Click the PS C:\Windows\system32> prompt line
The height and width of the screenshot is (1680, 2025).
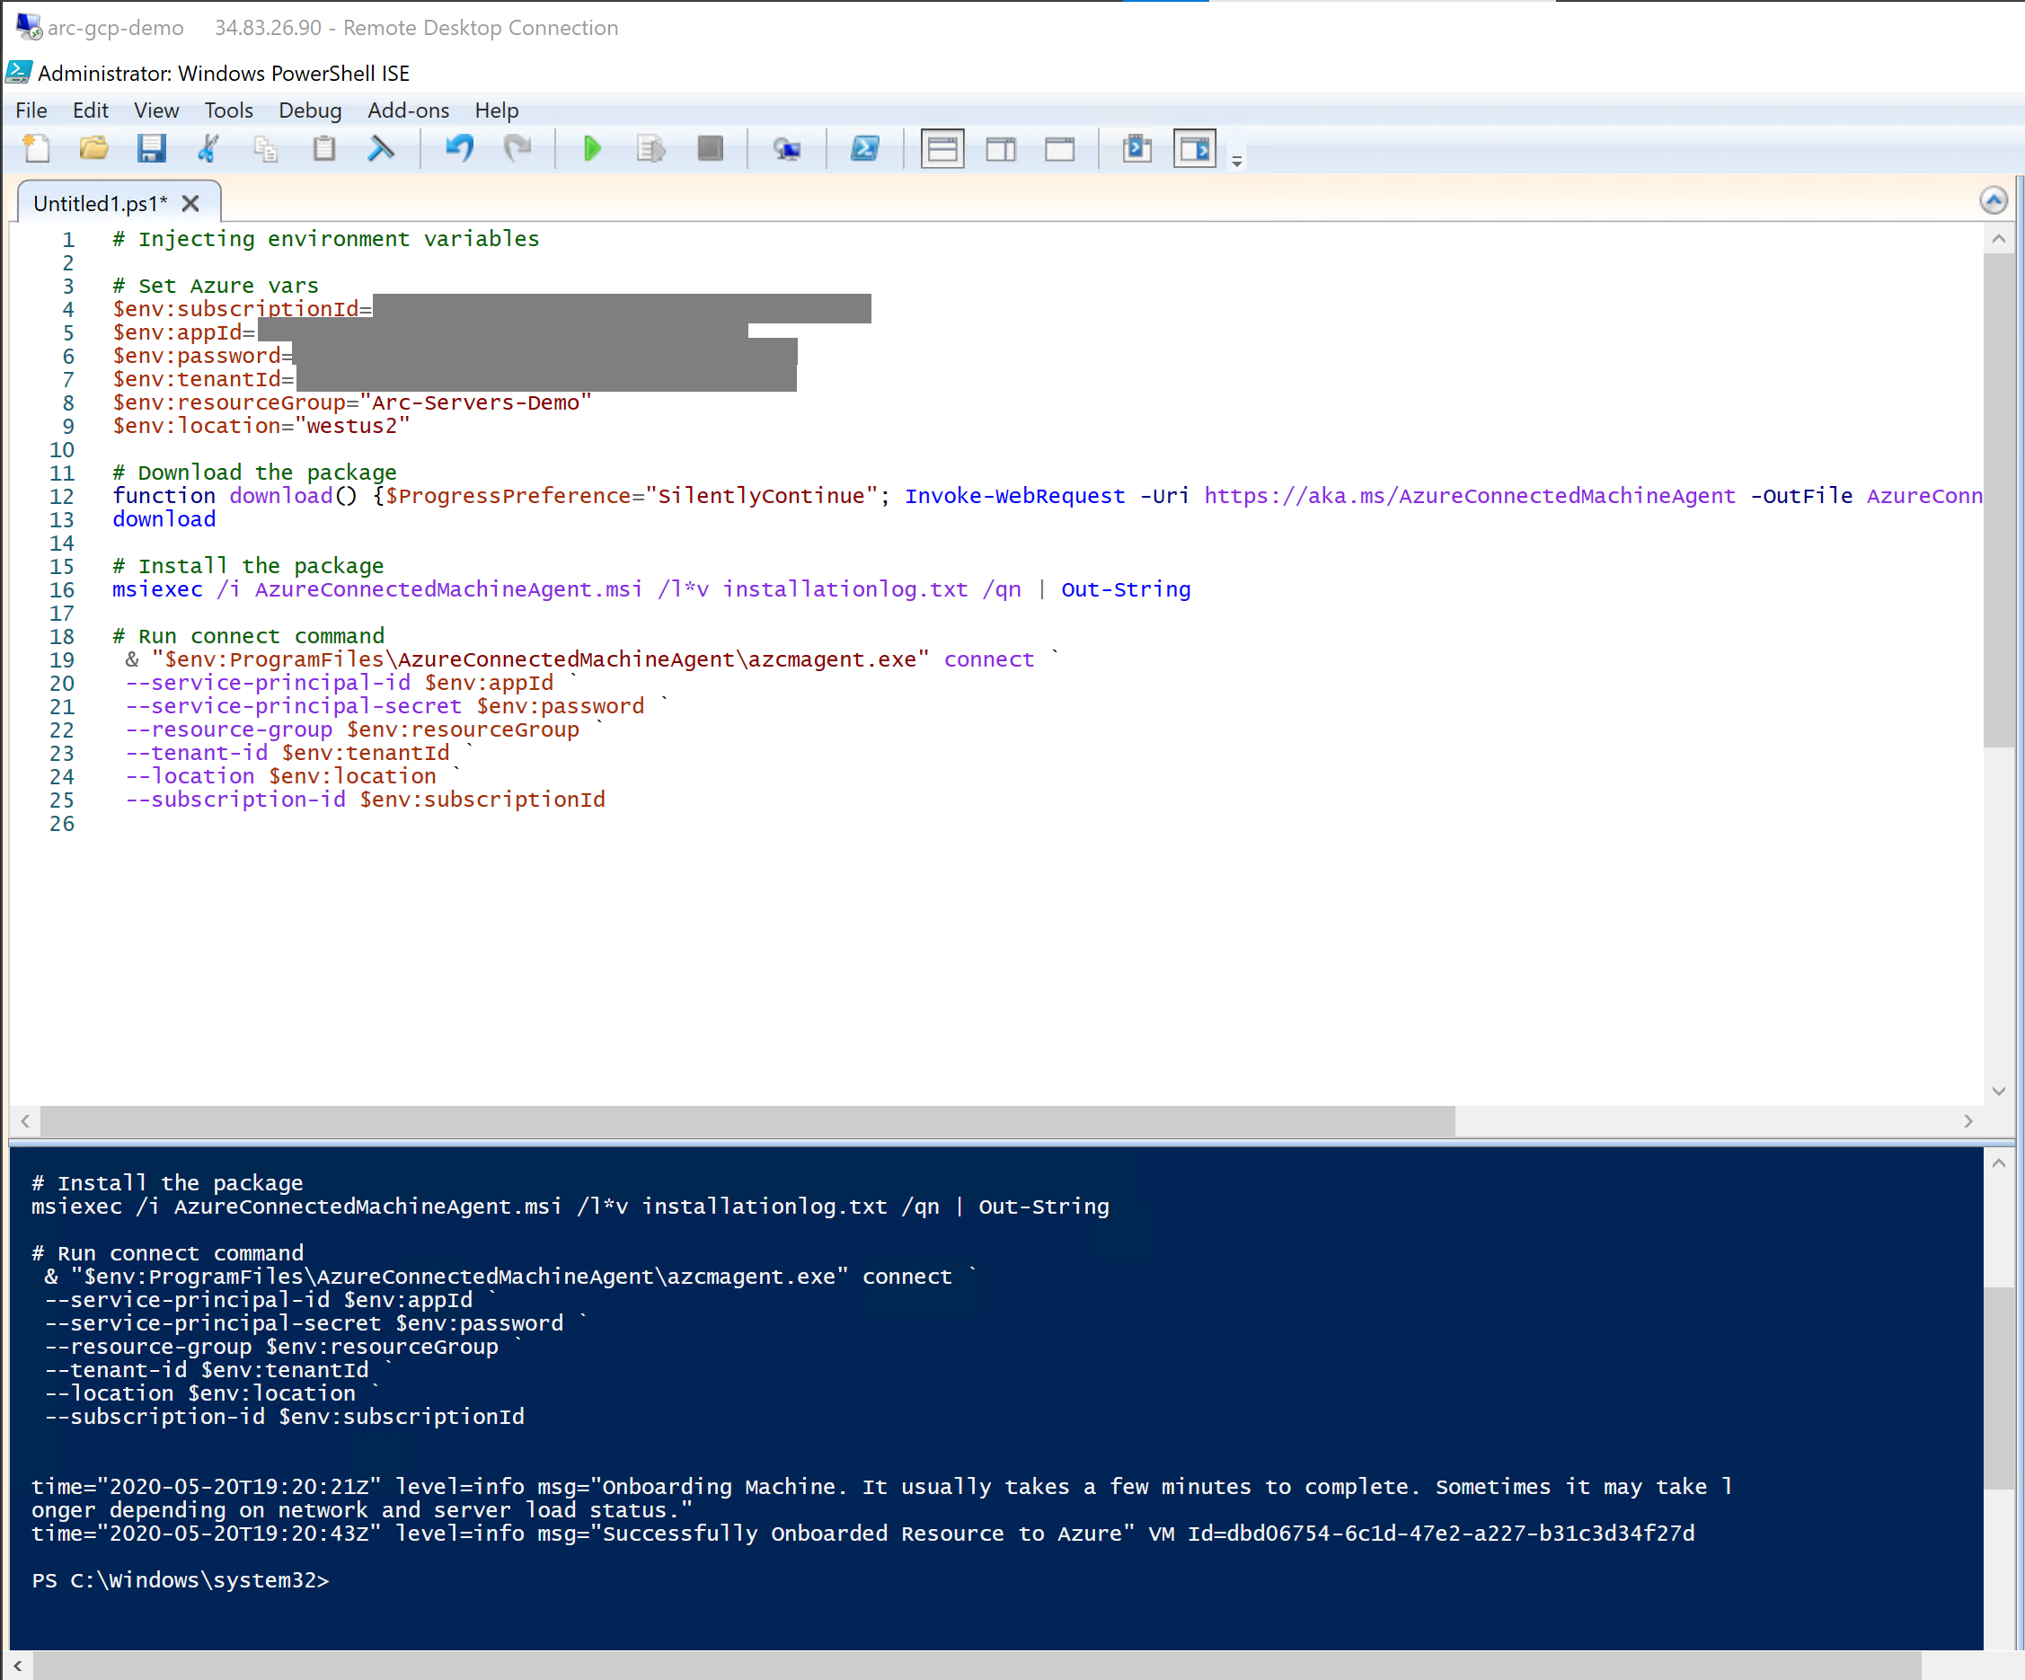click(181, 1579)
